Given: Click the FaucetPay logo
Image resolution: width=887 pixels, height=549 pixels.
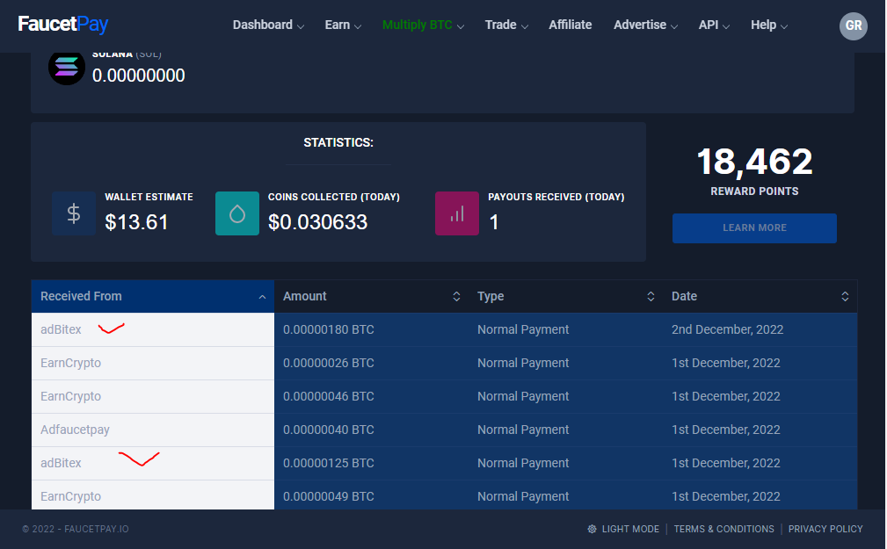Looking at the screenshot, I should (x=63, y=25).
